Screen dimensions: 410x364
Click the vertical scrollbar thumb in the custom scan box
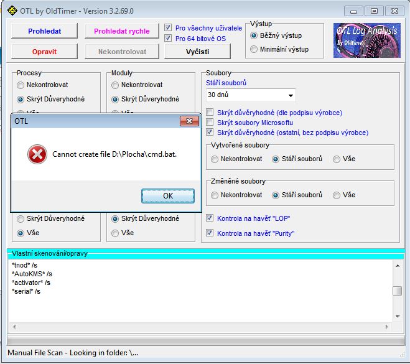(398, 291)
